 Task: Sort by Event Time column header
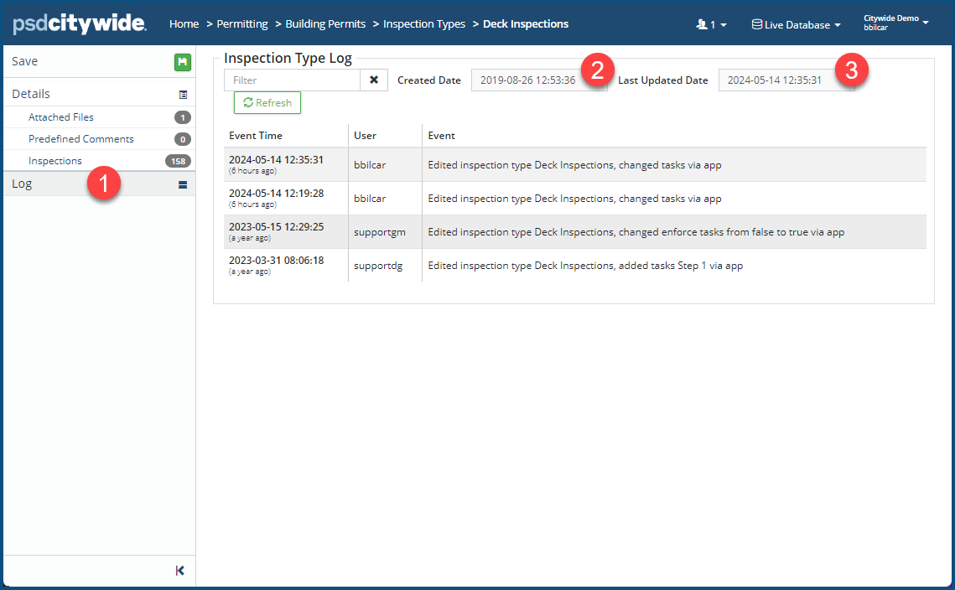point(256,136)
